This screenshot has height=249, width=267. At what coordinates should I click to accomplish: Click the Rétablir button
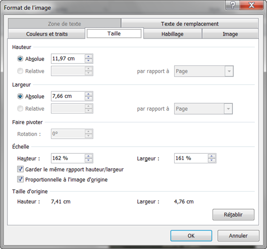(x=233, y=214)
